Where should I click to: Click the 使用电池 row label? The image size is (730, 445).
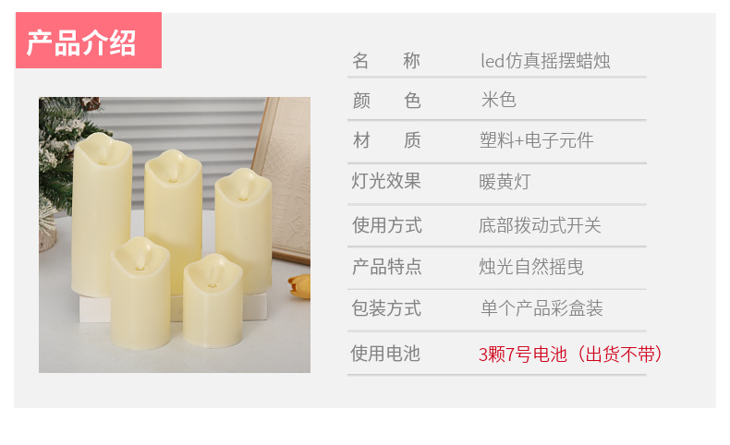pyautogui.click(x=385, y=354)
